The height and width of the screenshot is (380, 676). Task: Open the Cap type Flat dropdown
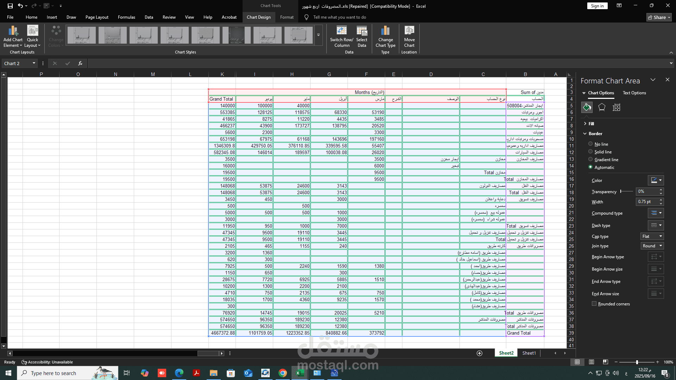pos(652,236)
